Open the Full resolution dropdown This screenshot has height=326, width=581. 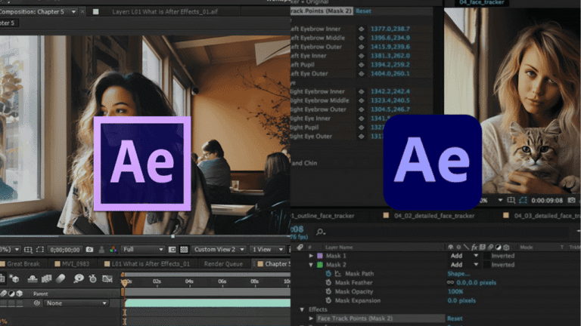[143, 250]
